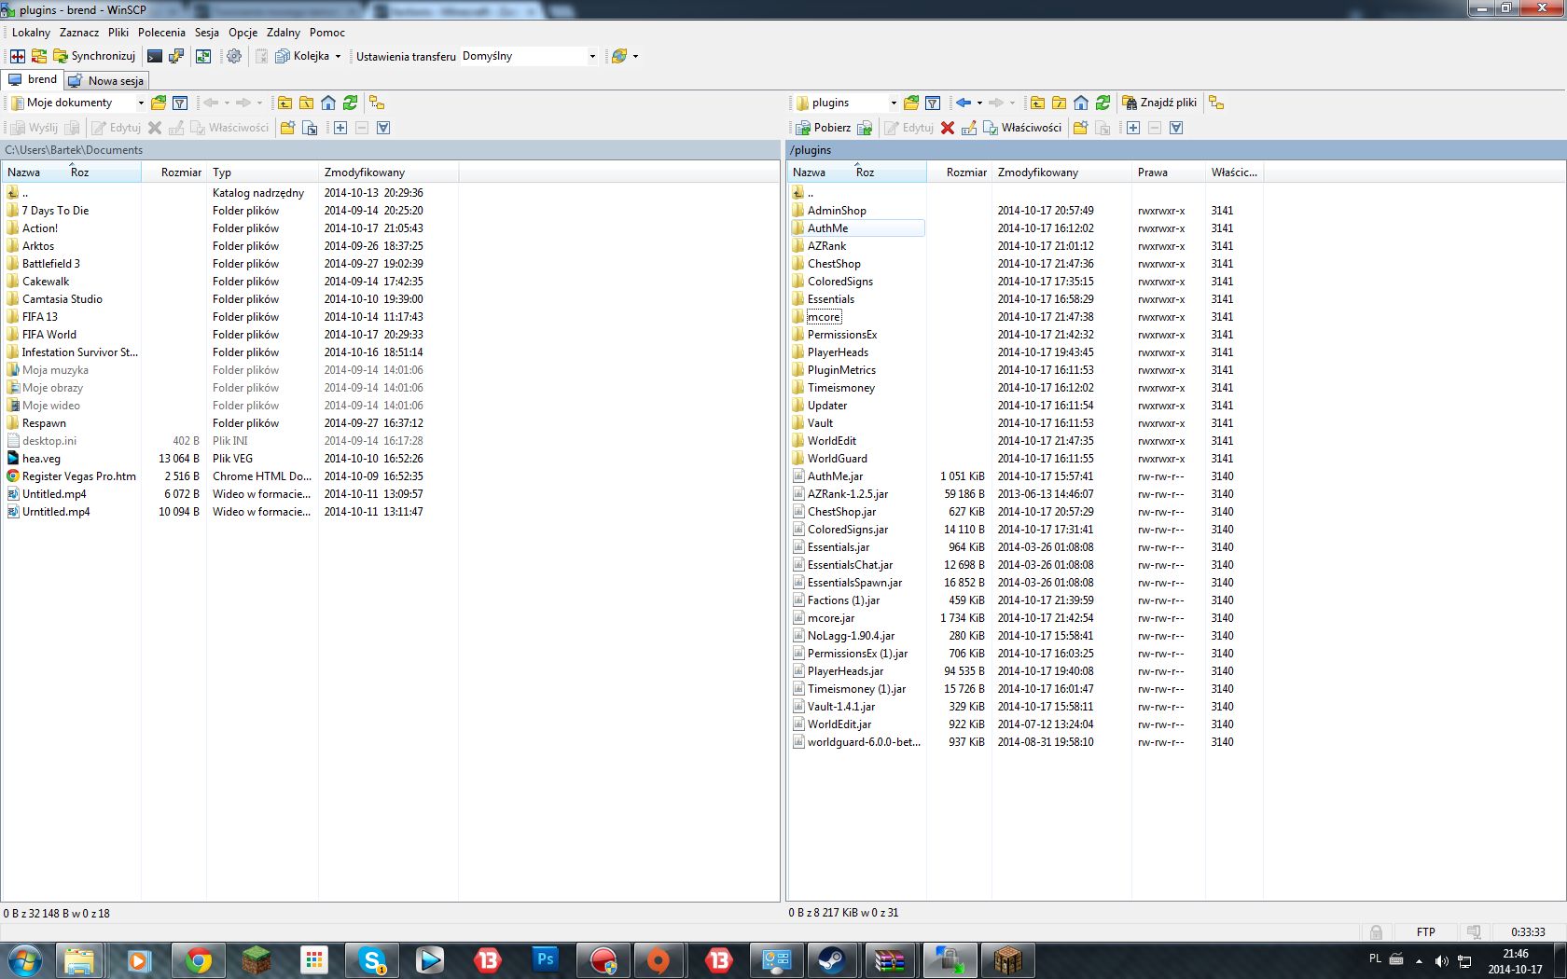Select the Essentials.jar remote file
Viewport: 1567px width, 979px height.
tap(838, 547)
